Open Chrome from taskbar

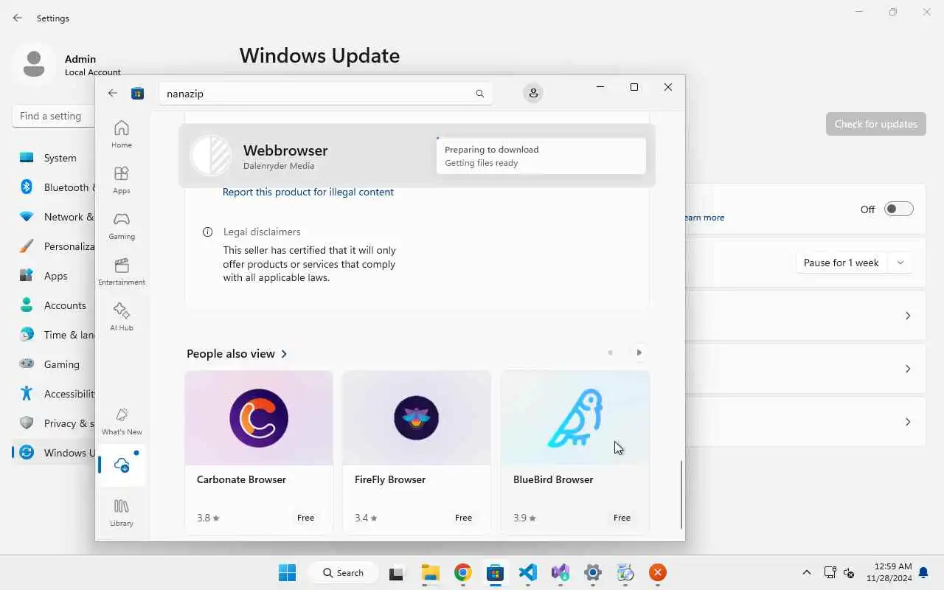tap(463, 572)
